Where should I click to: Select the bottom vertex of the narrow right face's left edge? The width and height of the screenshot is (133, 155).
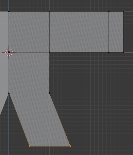109,52
